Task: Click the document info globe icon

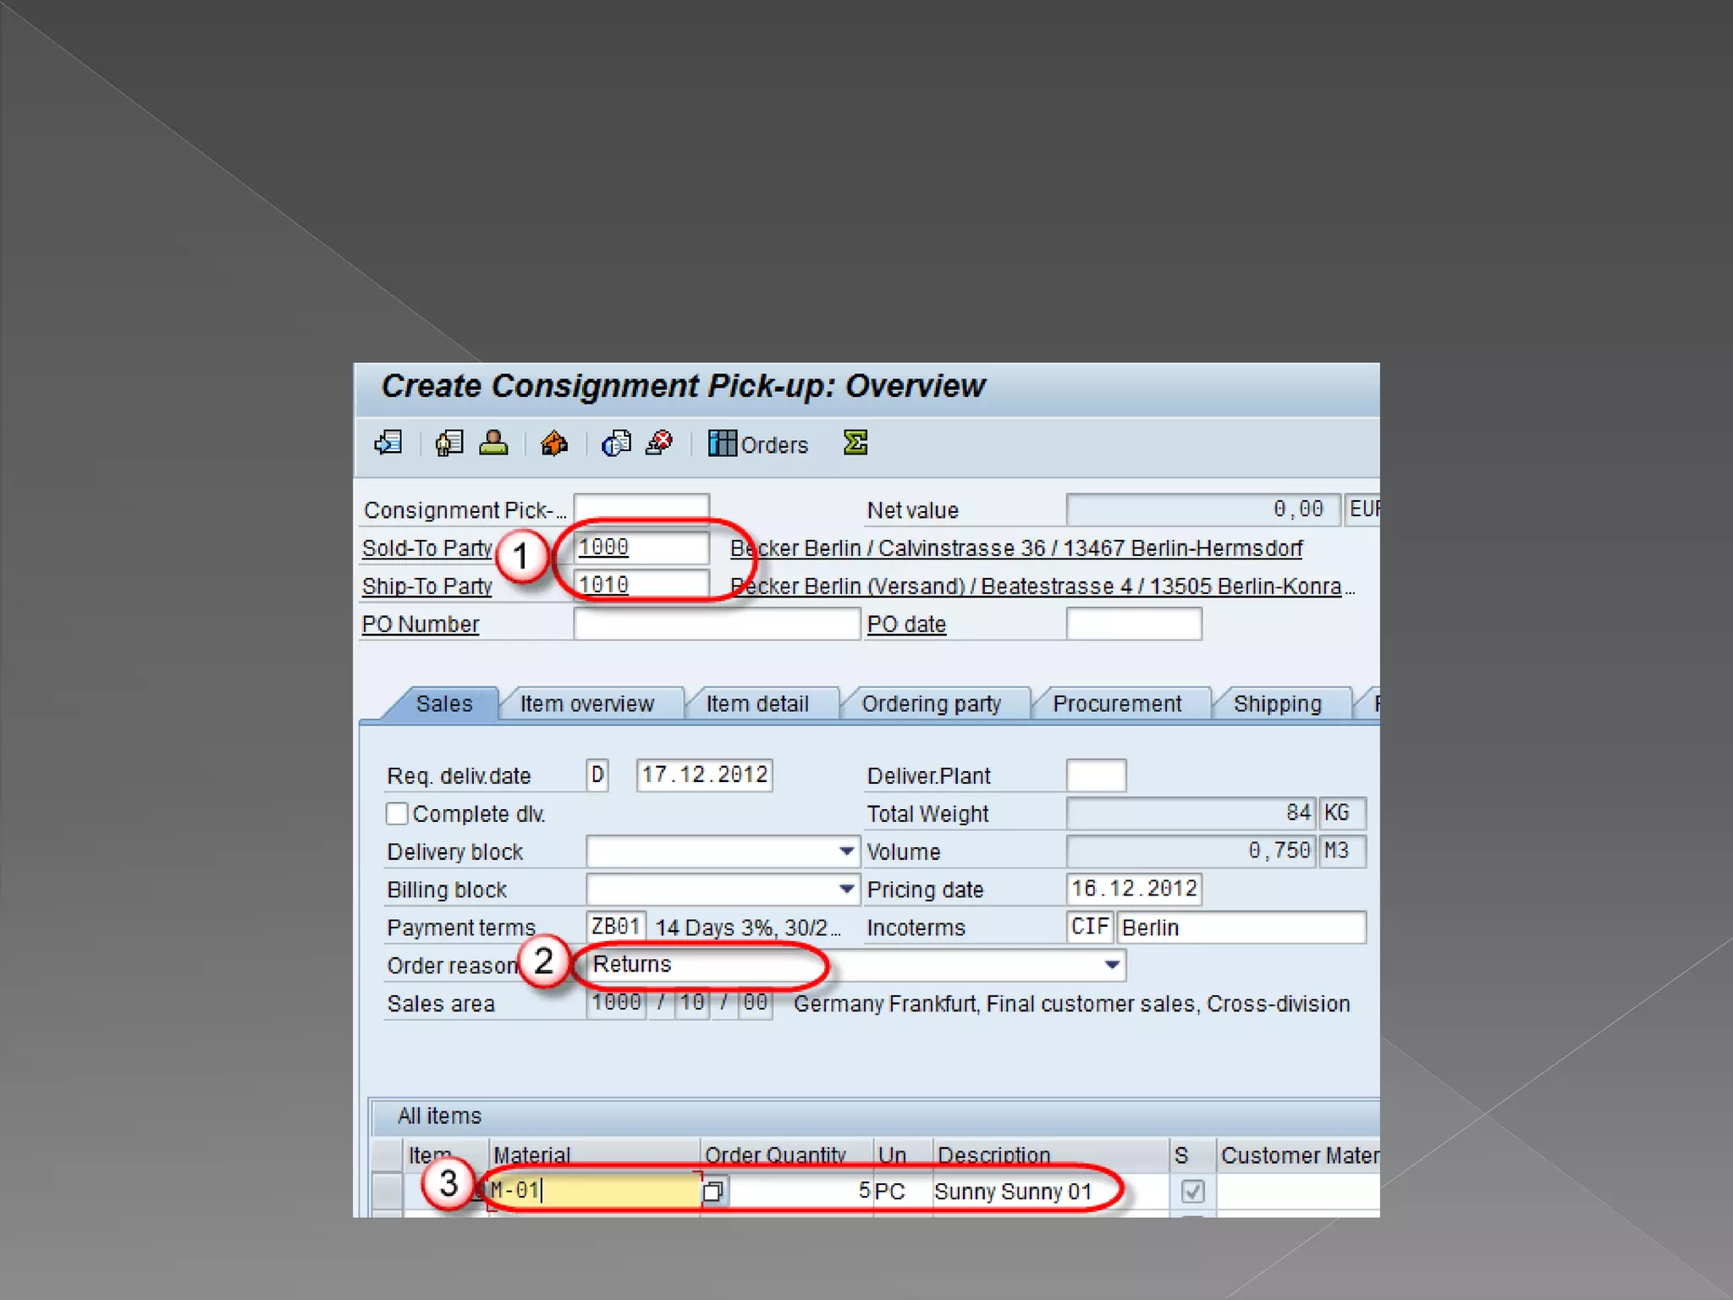Action: pos(616,443)
